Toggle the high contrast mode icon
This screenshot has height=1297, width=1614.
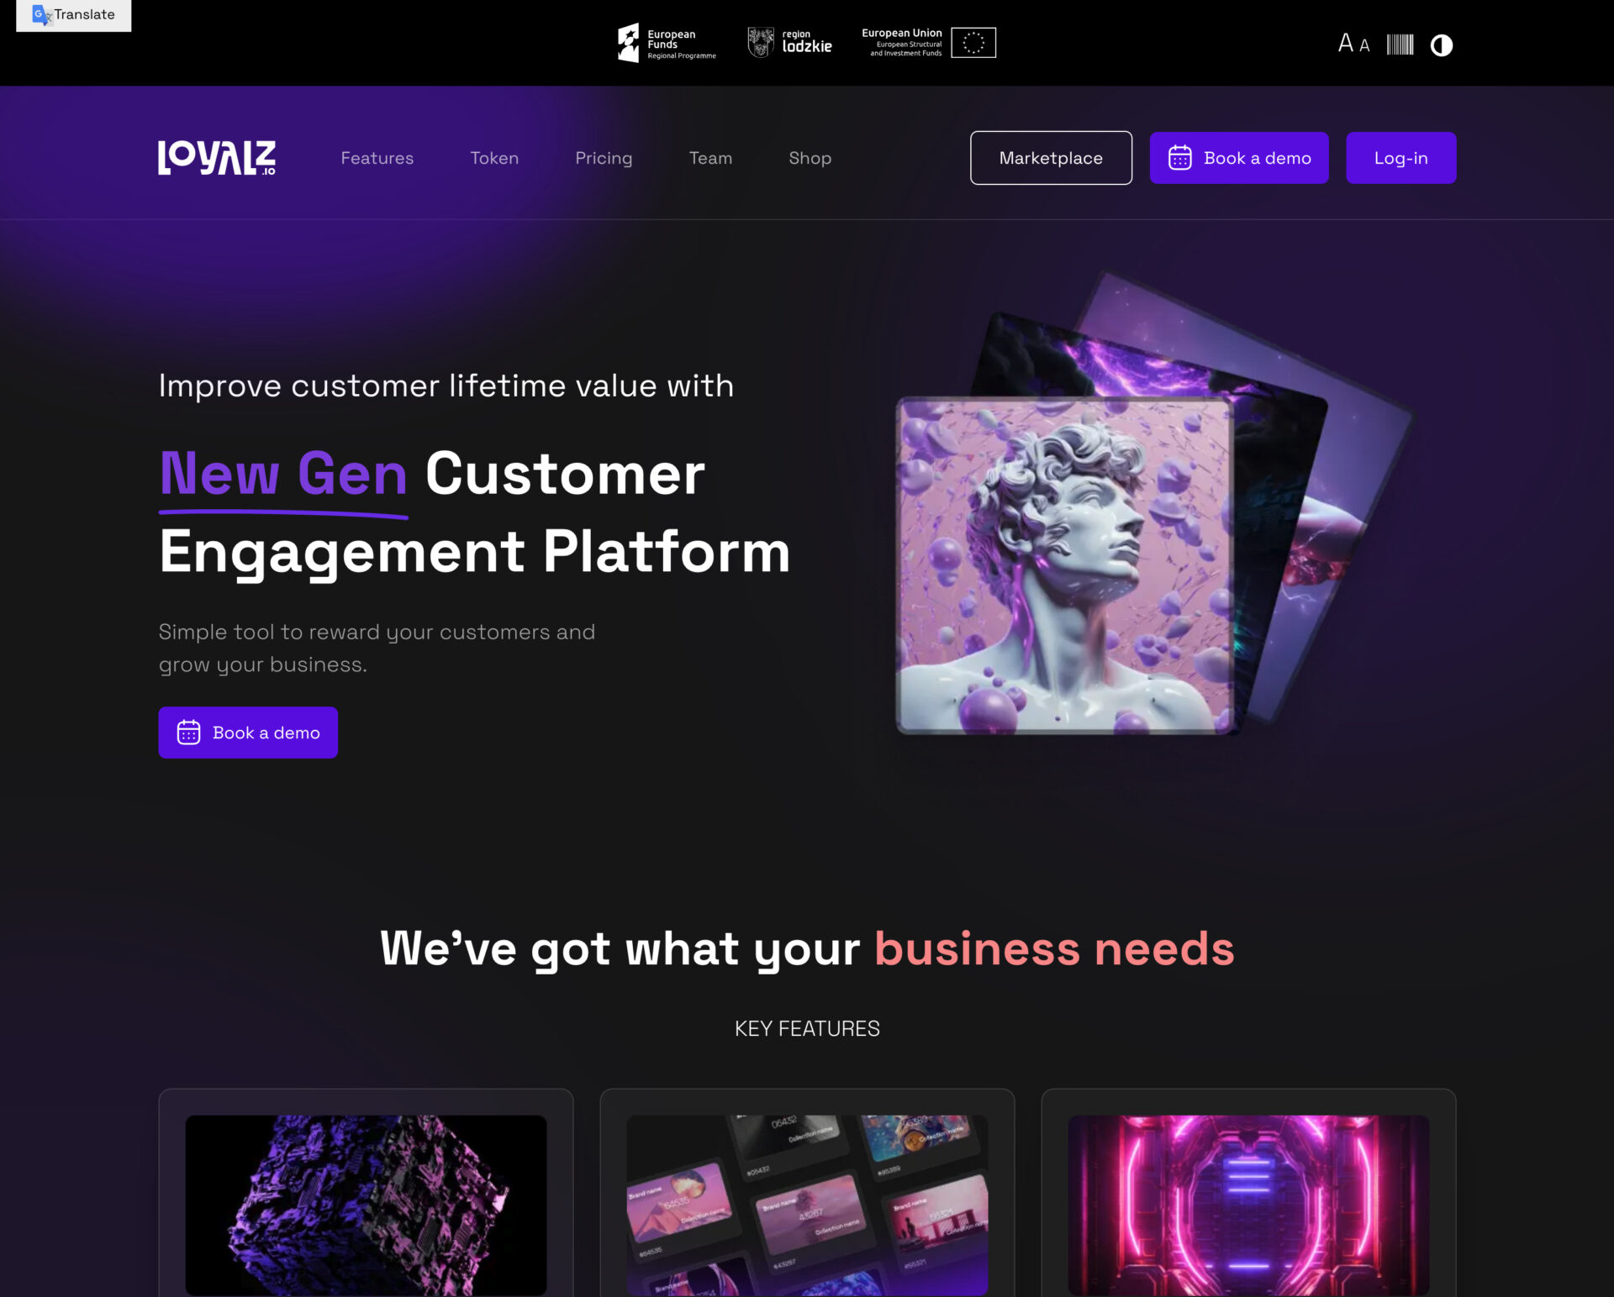[1442, 45]
